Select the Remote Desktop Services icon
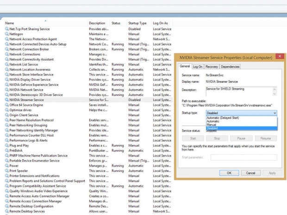This screenshot has width=287, height=215. [6, 211]
